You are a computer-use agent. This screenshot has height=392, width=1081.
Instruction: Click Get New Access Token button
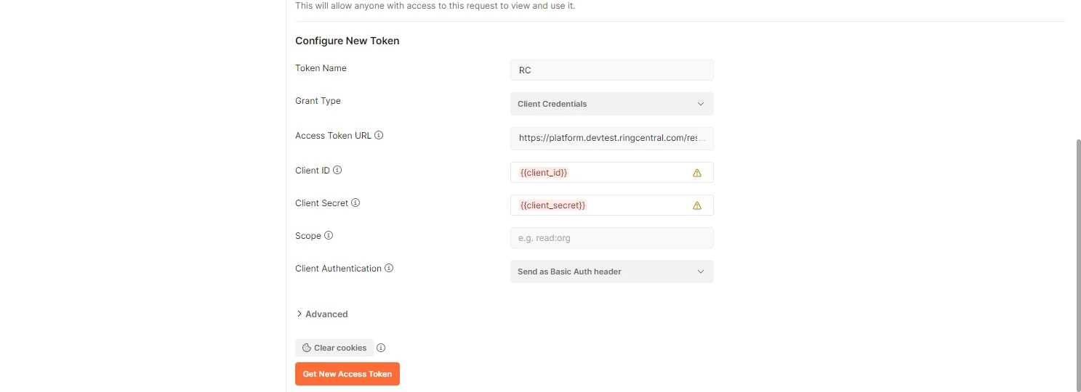[x=347, y=374]
